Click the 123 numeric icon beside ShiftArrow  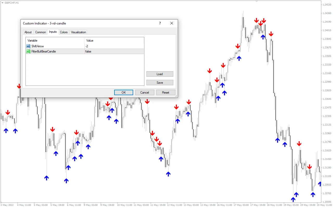pos(28,46)
